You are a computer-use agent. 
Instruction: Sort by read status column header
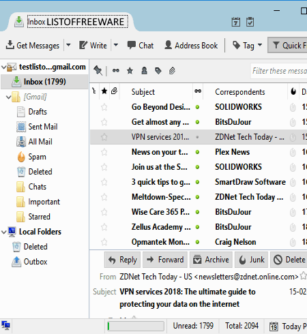pyautogui.click(x=198, y=91)
